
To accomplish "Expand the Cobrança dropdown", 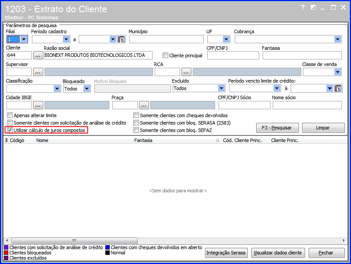I will 337,39.
